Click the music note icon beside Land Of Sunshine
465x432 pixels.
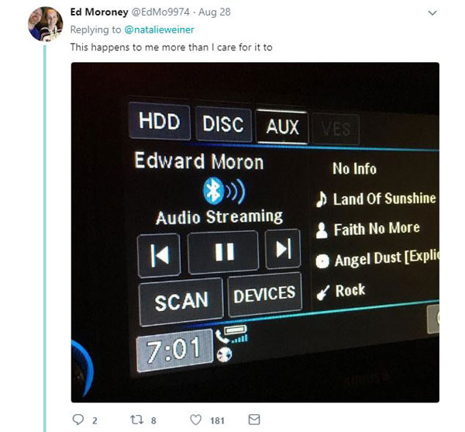(x=322, y=199)
